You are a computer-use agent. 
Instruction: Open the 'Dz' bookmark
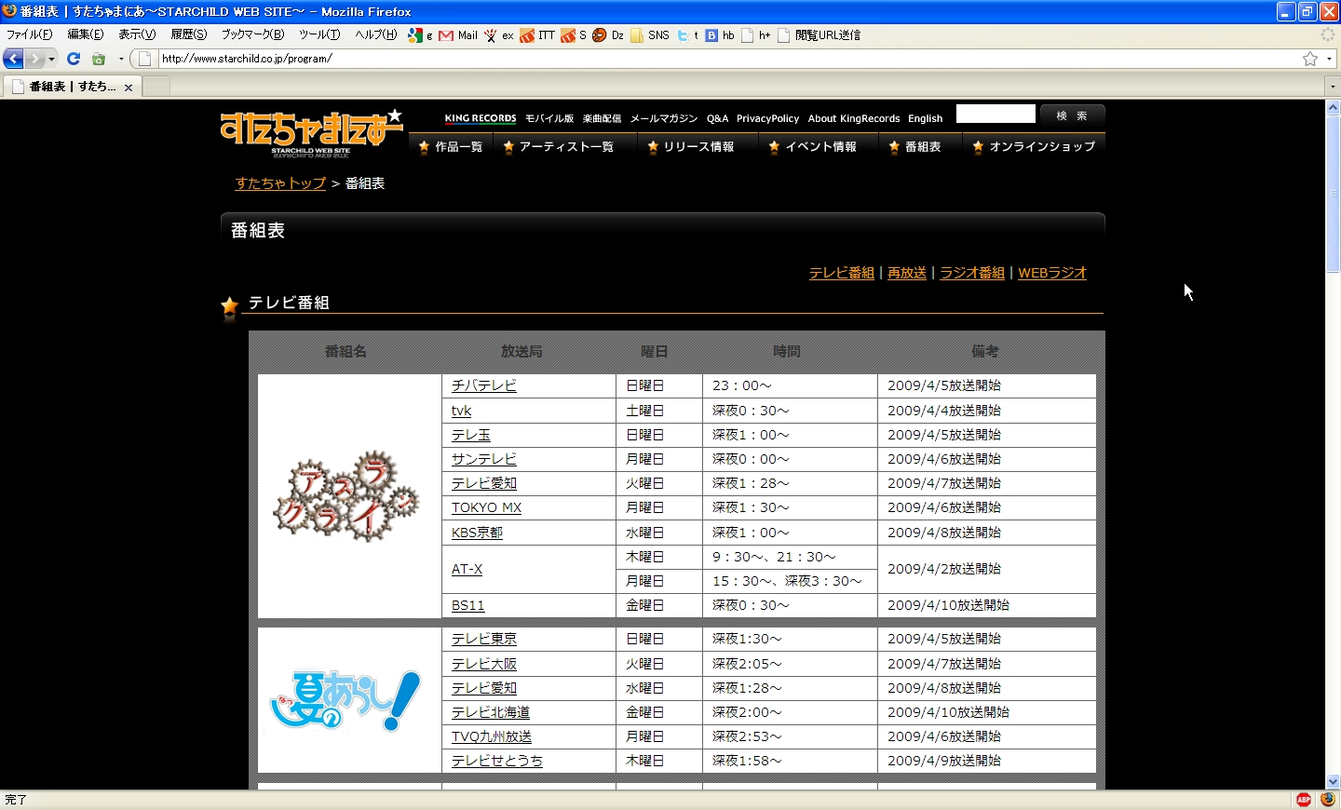[608, 35]
